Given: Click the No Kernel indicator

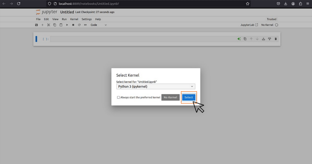Looking at the screenshot, I should (267, 25).
